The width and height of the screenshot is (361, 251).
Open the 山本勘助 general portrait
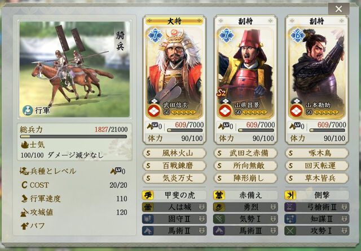(317, 74)
